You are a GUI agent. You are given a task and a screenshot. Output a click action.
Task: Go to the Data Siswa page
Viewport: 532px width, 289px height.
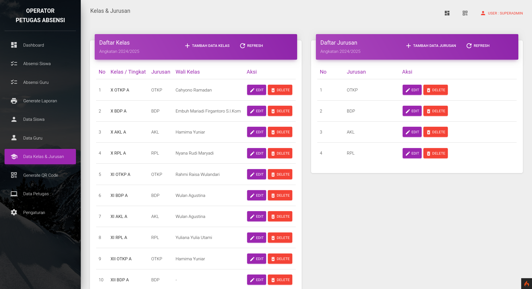click(34, 119)
